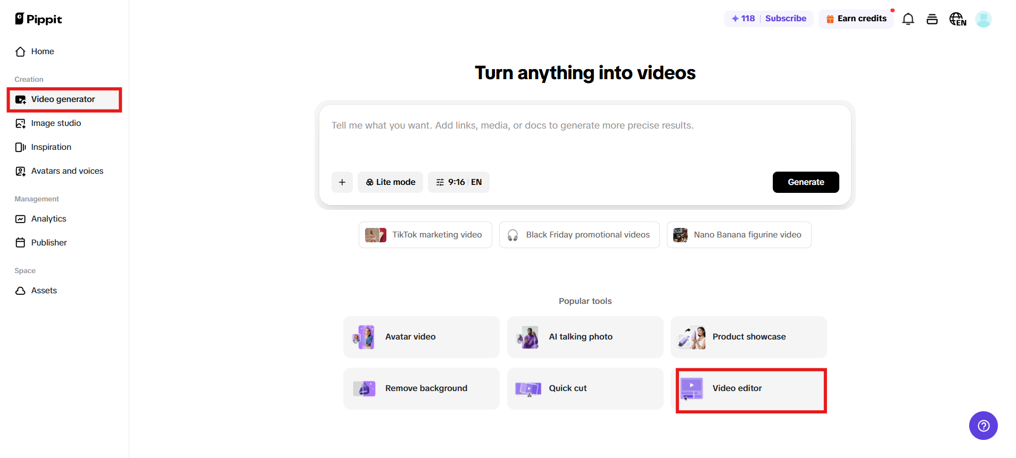Open the 9:16 EN settings dropdown
This screenshot has width=1016, height=458.
[458, 182]
